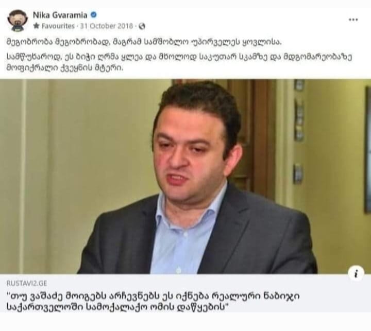Screen dimensions: 371x331
Task: Open the circular info icon on photo
Action: tap(356, 273)
